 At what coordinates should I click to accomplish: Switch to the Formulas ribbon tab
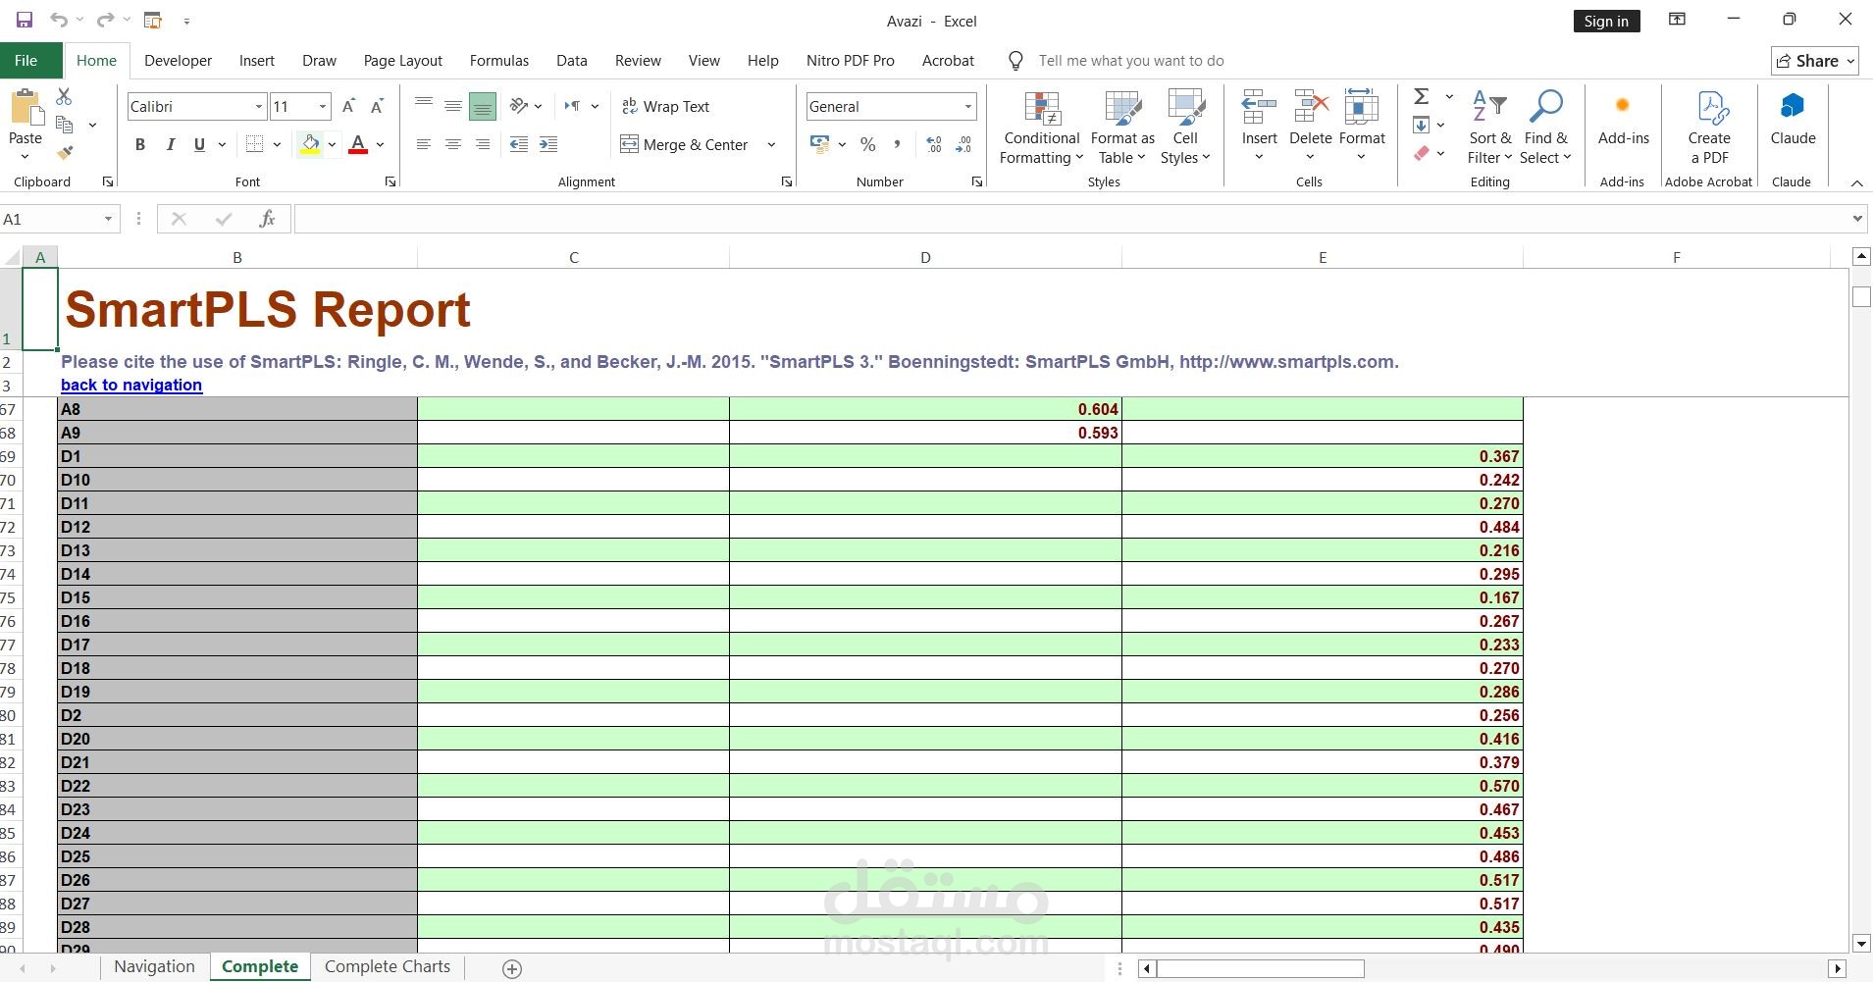click(x=499, y=60)
